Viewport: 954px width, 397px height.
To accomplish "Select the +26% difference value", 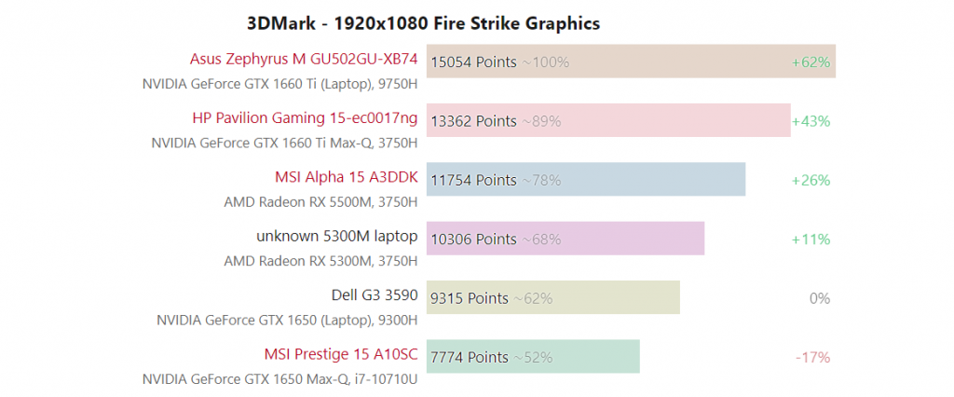I will [x=811, y=180].
